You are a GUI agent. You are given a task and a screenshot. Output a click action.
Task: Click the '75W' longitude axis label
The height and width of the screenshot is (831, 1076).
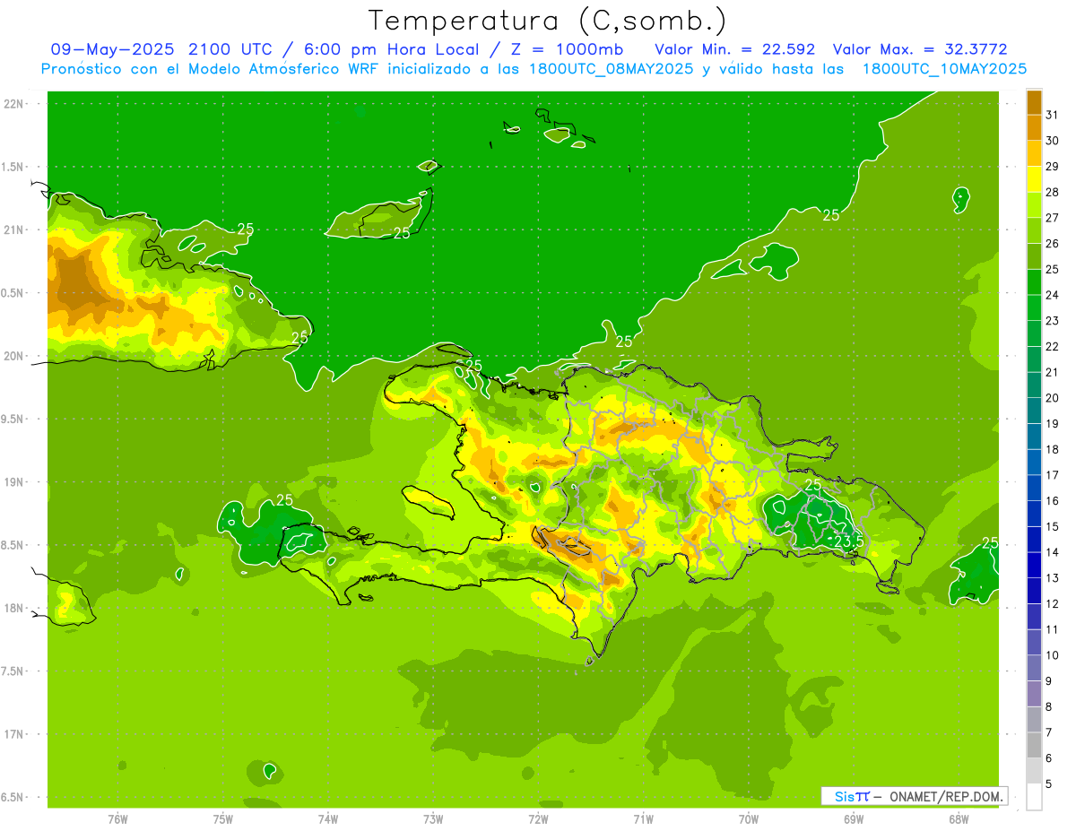223,819
